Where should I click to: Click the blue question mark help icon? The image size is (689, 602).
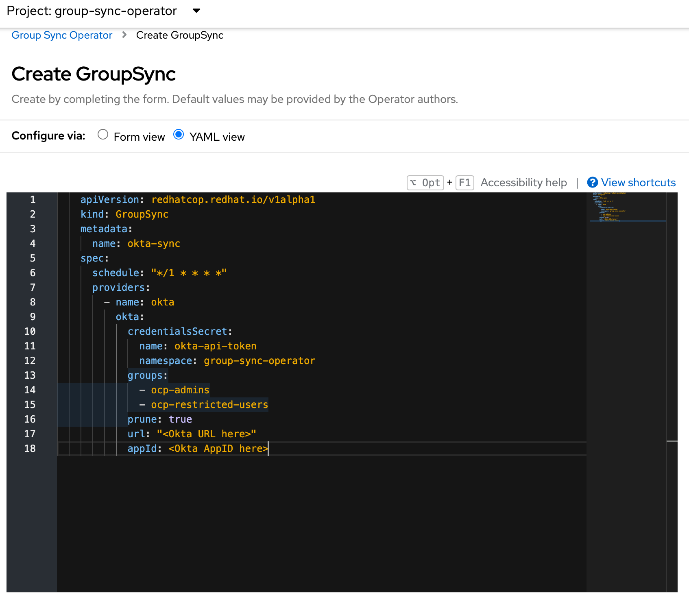click(593, 182)
